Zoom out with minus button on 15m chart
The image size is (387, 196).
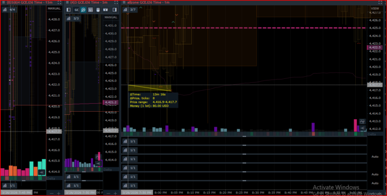(52, 193)
